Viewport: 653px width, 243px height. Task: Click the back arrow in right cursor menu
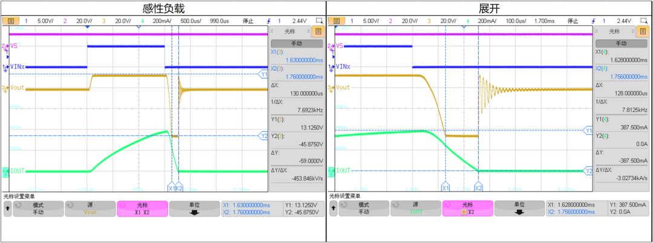[x=333, y=209]
